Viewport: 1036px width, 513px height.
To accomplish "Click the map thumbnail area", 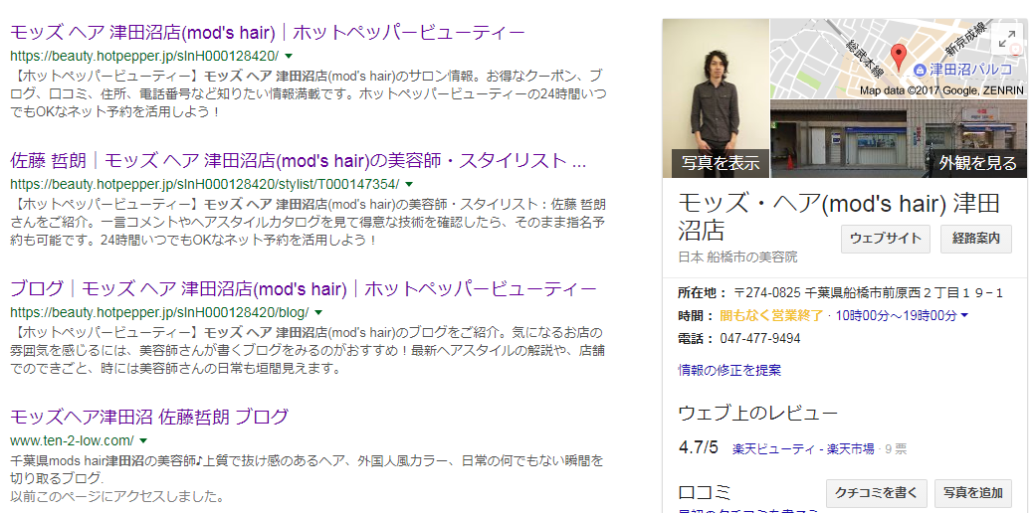I will (x=900, y=59).
